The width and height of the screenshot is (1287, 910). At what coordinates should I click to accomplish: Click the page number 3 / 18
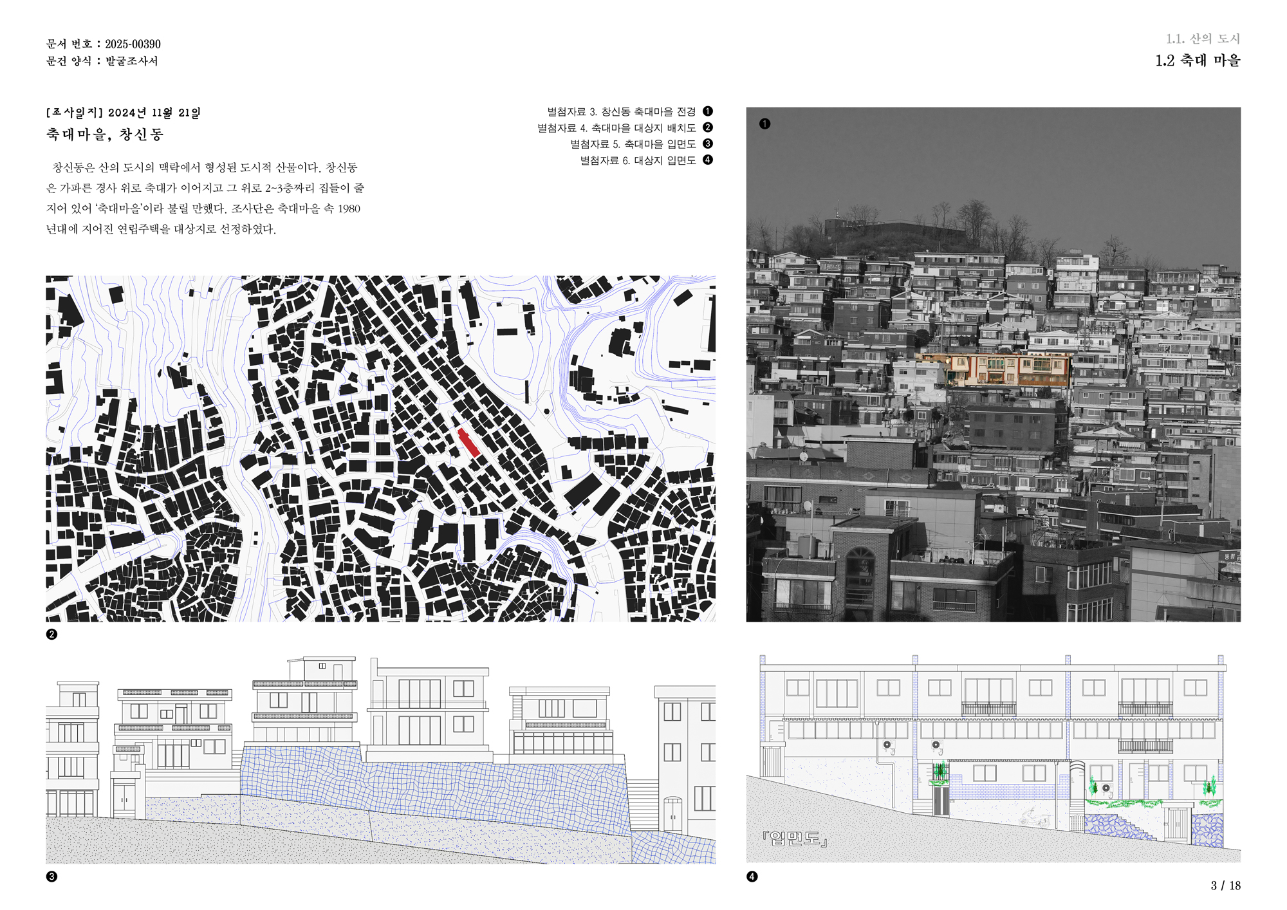point(1225,886)
